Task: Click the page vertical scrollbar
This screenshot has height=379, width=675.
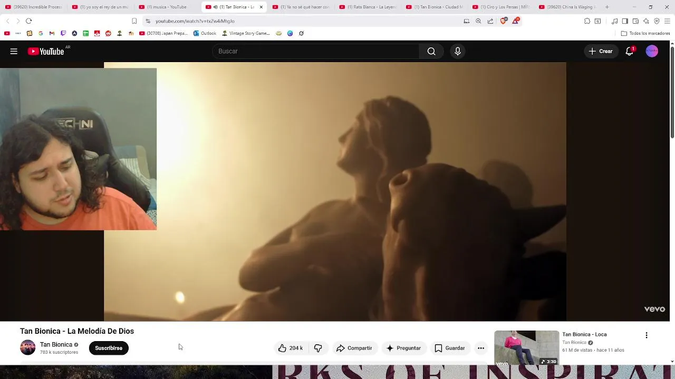Action: [672, 92]
